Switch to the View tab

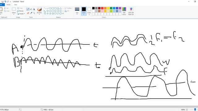tap(16, 5)
